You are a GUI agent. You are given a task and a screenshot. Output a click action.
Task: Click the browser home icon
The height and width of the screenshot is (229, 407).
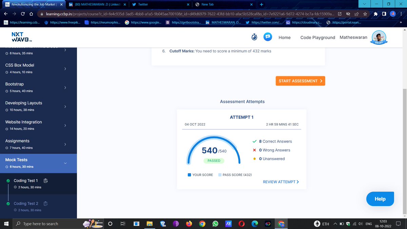coord(31,14)
